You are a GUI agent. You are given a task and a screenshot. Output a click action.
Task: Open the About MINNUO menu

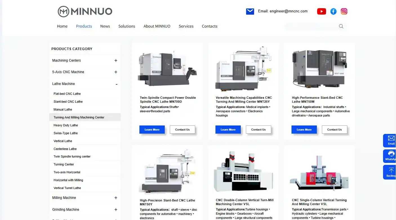(157, 26)
